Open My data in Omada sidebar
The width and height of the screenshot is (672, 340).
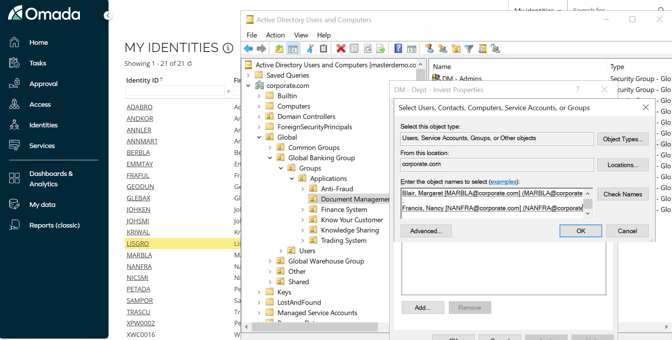[x=42, y=205]
